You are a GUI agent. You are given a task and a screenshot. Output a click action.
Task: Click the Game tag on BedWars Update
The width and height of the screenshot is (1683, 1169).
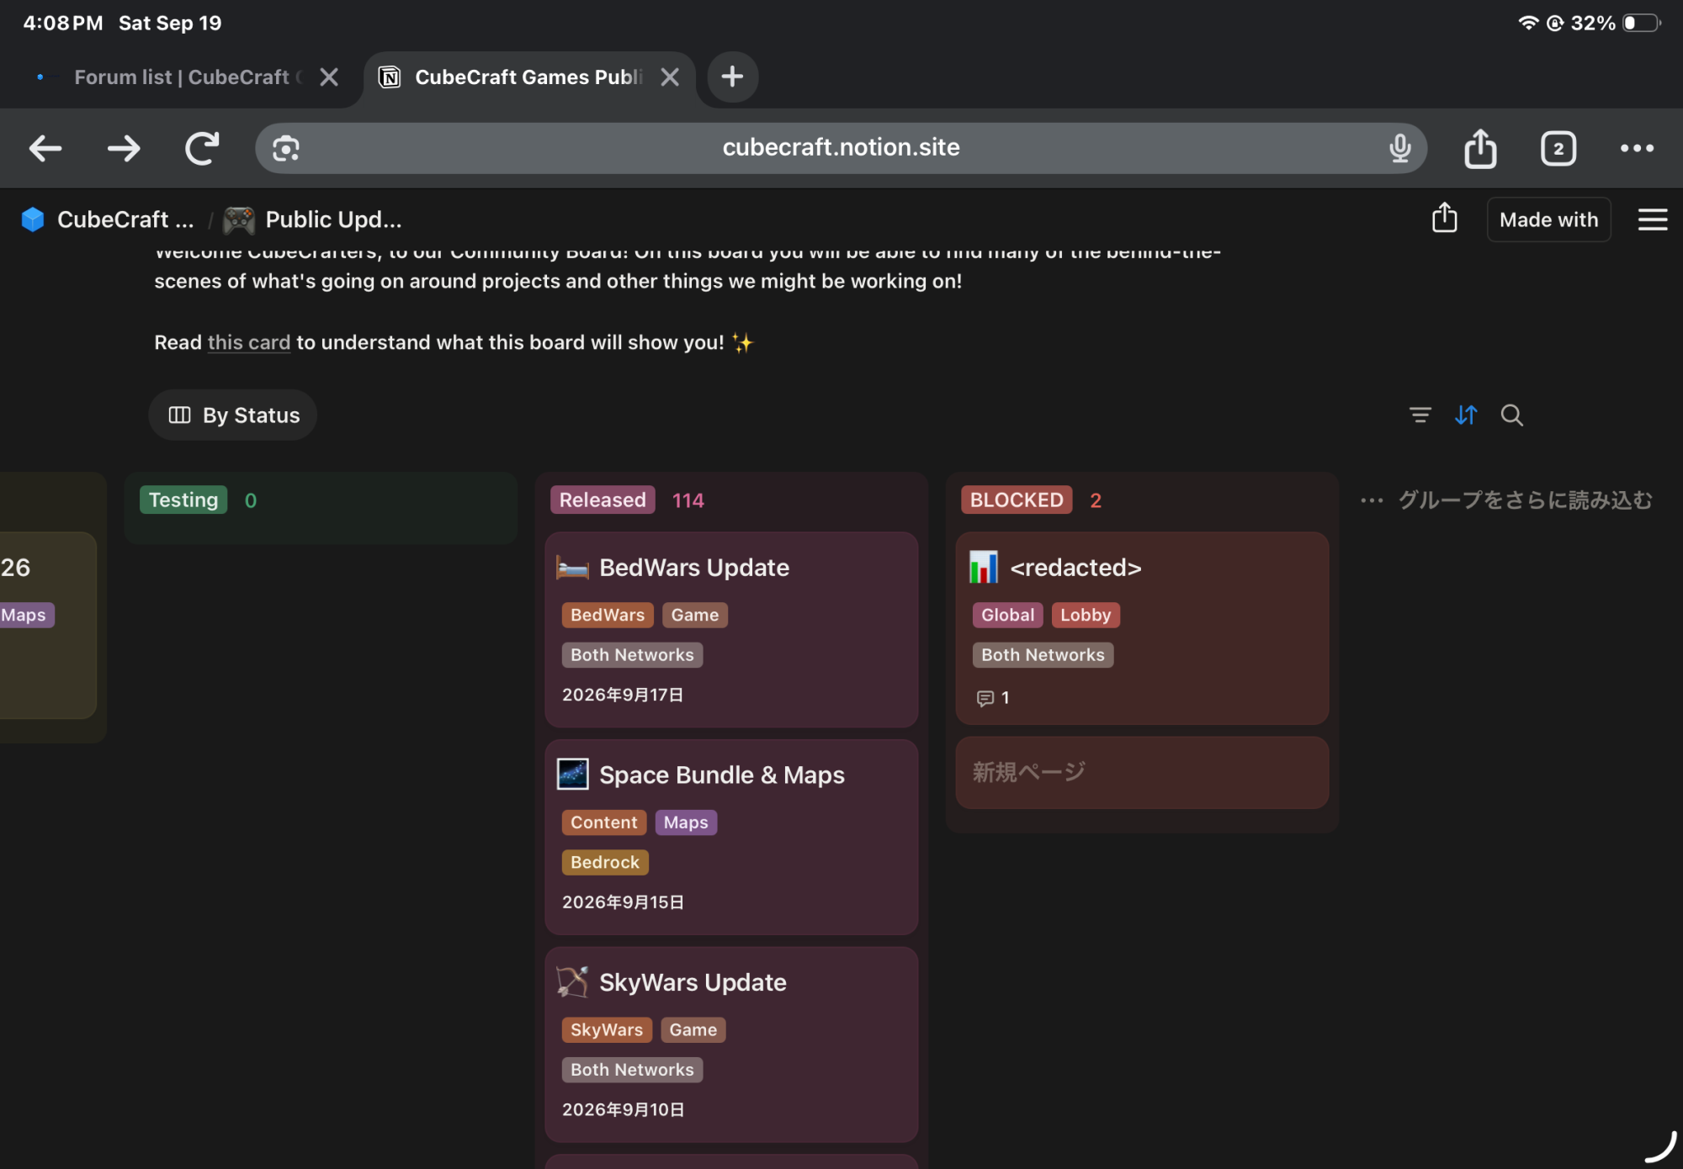[x=695, y=615]
